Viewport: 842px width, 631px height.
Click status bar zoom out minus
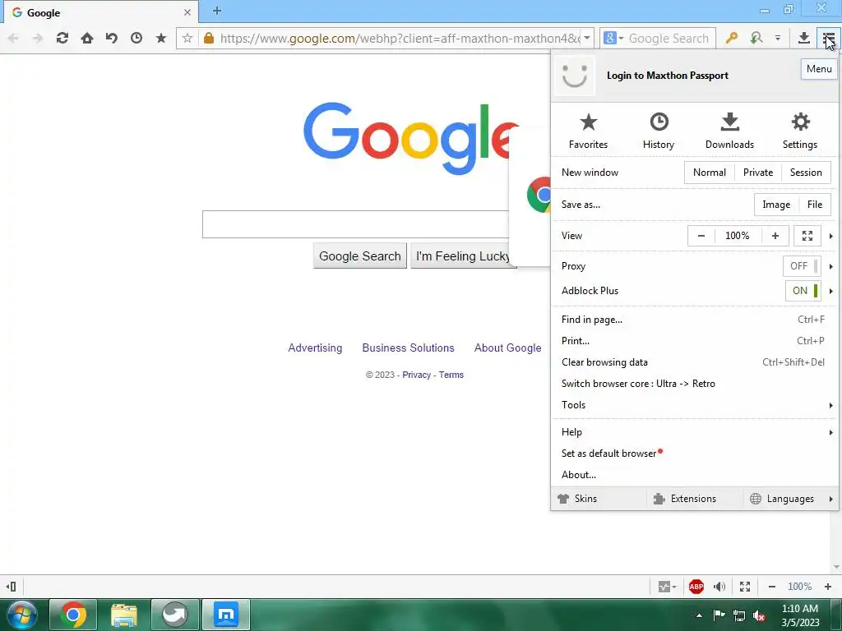tap(772, 587)
